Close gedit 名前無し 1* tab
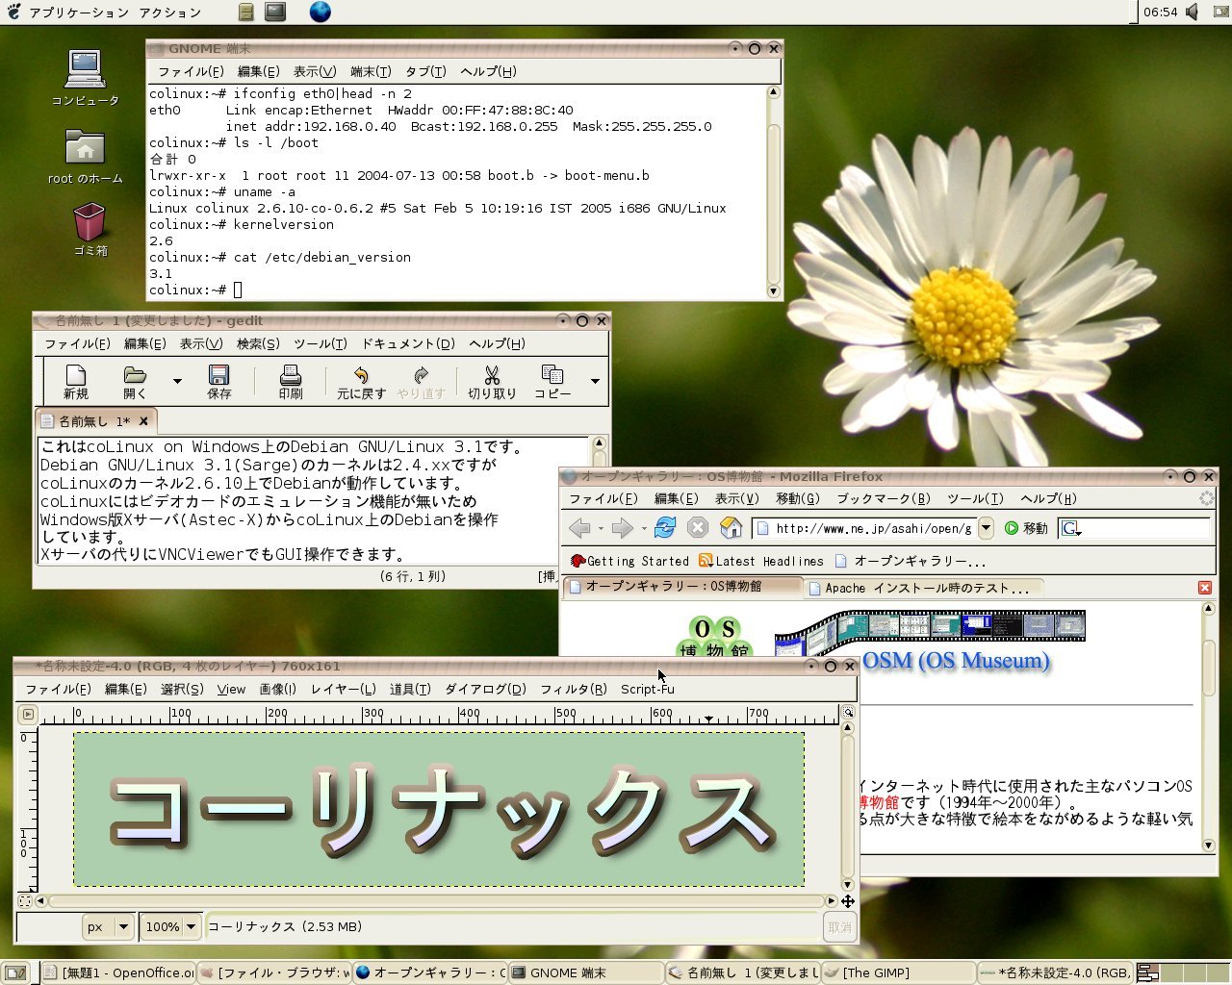 (143, 421)
